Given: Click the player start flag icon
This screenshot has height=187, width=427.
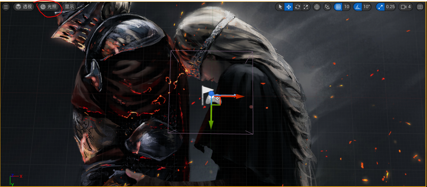Looking at the screenshot, I should [207, 94].
